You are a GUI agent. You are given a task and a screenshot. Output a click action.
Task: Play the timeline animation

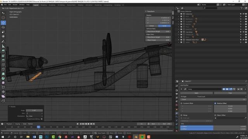pos(88,124)
